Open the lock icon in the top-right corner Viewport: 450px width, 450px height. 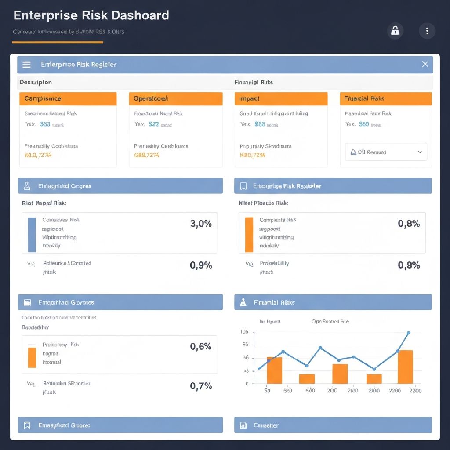395,31
